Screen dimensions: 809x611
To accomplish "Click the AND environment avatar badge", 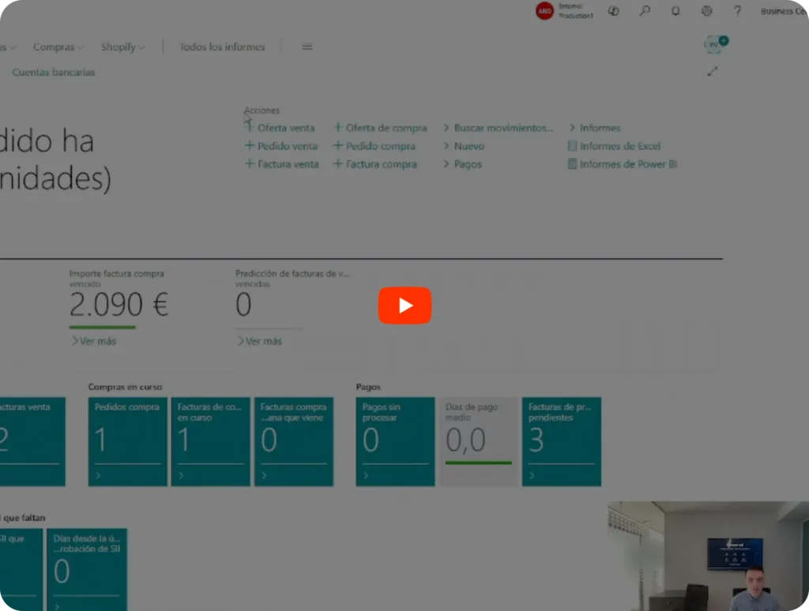I will [544, 11].
